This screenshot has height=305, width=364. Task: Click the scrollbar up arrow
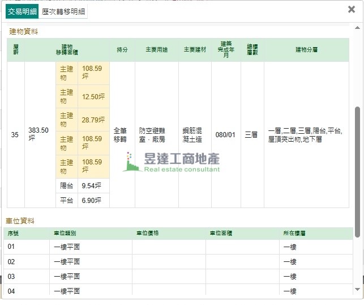(x=357, y=27)
